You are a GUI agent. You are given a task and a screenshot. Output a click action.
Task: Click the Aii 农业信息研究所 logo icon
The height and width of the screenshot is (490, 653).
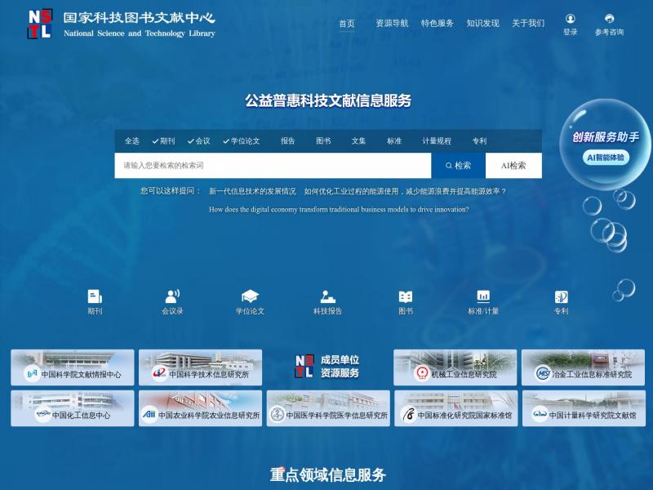(x=149, y=415)
